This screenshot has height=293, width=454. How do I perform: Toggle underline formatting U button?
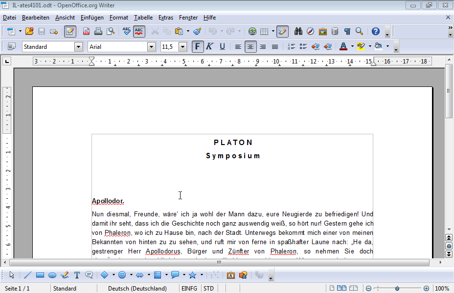pos(222,46)
